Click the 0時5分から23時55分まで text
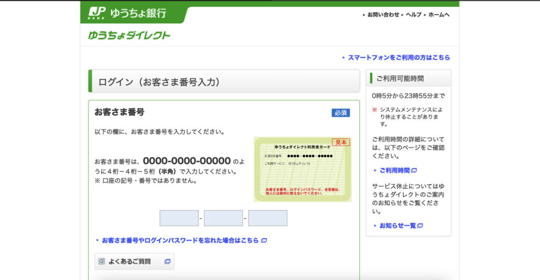 click(408, 96)
